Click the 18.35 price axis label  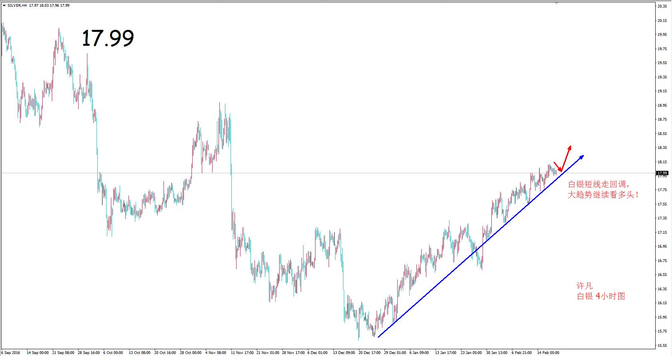(662, 148)
